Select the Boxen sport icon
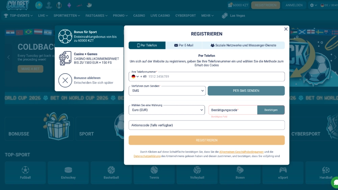 click(x=240, y=173)
